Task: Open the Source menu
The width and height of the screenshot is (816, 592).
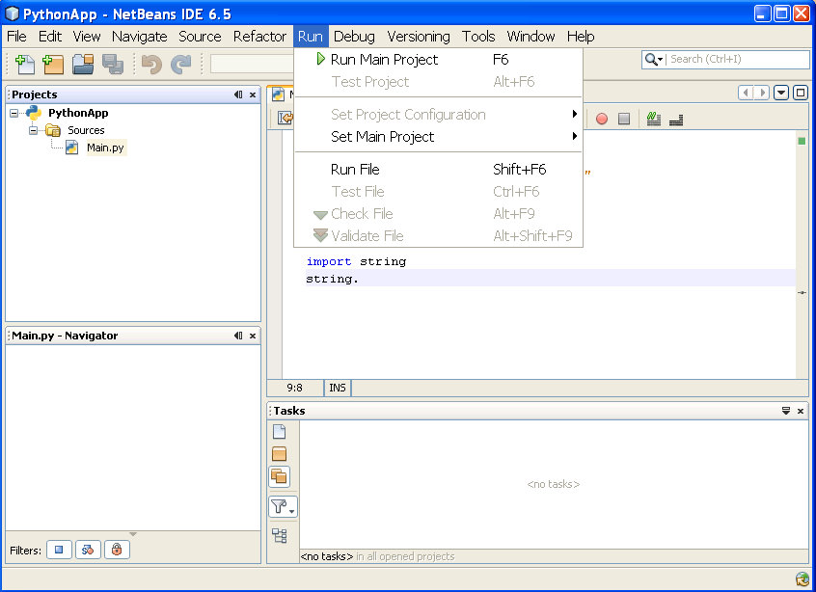Action: pyautogui.click(x=200, y=37)
